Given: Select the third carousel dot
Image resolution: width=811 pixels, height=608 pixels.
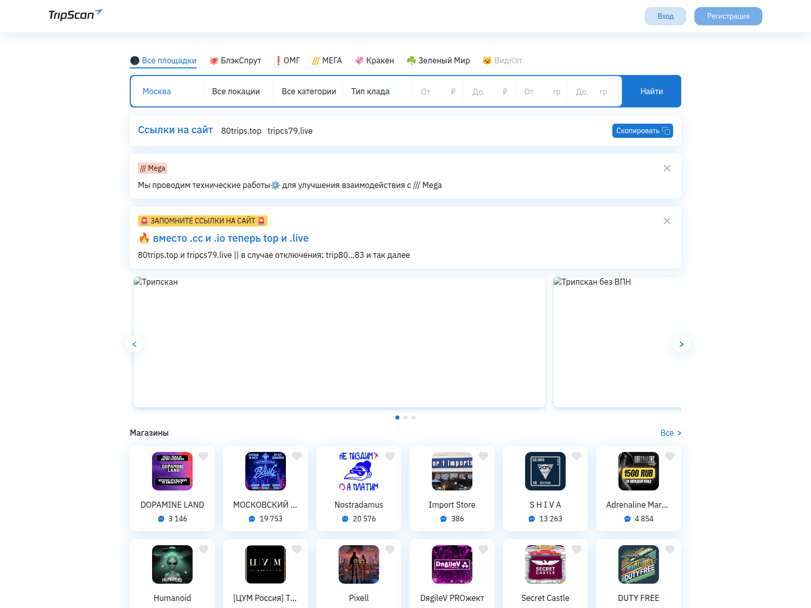Looking at the screenshot, I should tap(414, 417).
